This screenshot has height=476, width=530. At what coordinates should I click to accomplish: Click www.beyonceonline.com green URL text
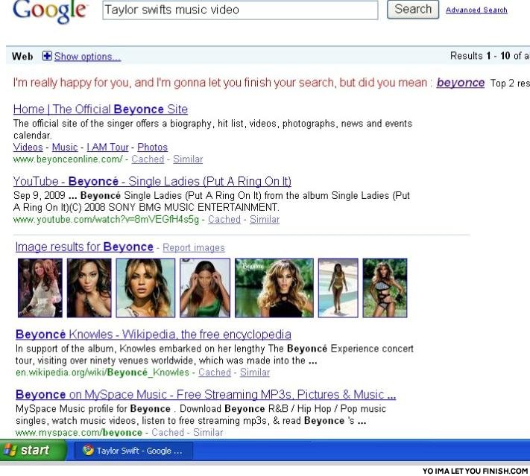(68, 159)
